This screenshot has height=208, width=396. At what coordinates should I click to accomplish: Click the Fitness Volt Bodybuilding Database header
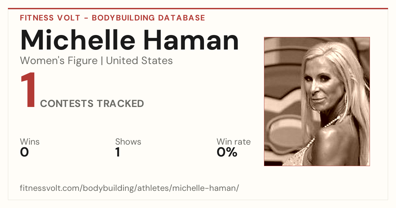click(113, 18)
